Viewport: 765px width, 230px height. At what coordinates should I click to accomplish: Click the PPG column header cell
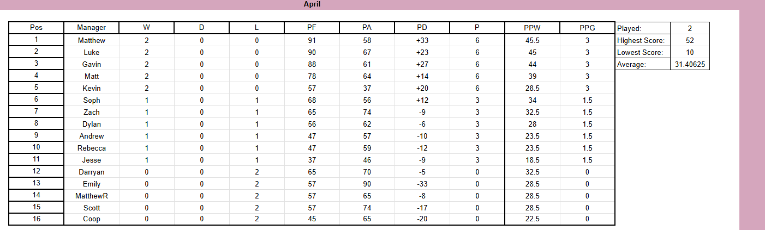pos(587,28)
